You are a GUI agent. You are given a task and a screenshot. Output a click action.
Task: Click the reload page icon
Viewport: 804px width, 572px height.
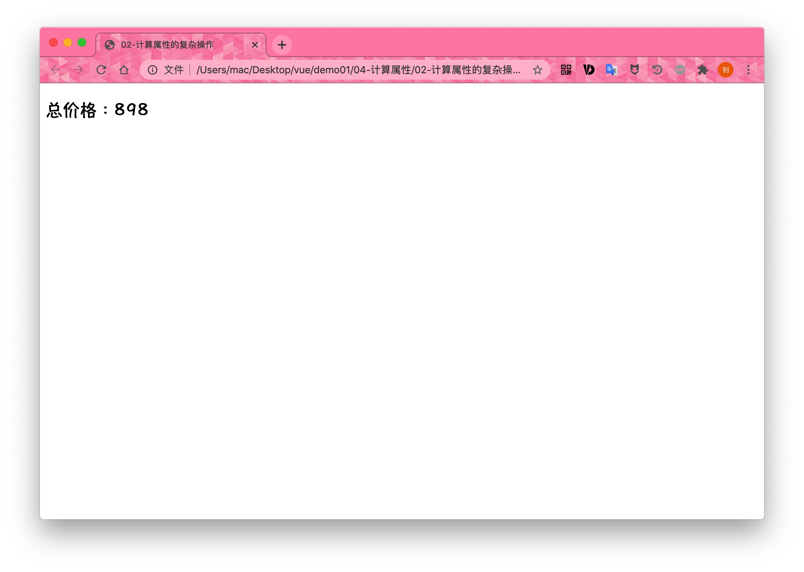pos(101,69)
